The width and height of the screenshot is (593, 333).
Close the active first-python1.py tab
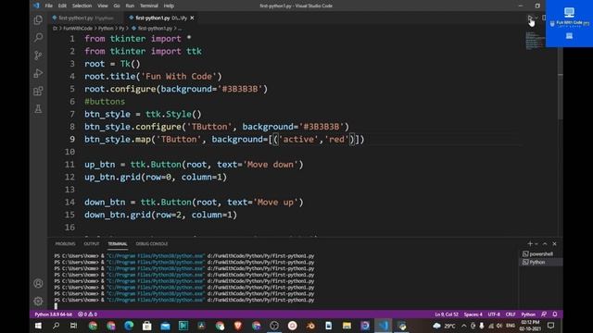(x=192, y=18)
